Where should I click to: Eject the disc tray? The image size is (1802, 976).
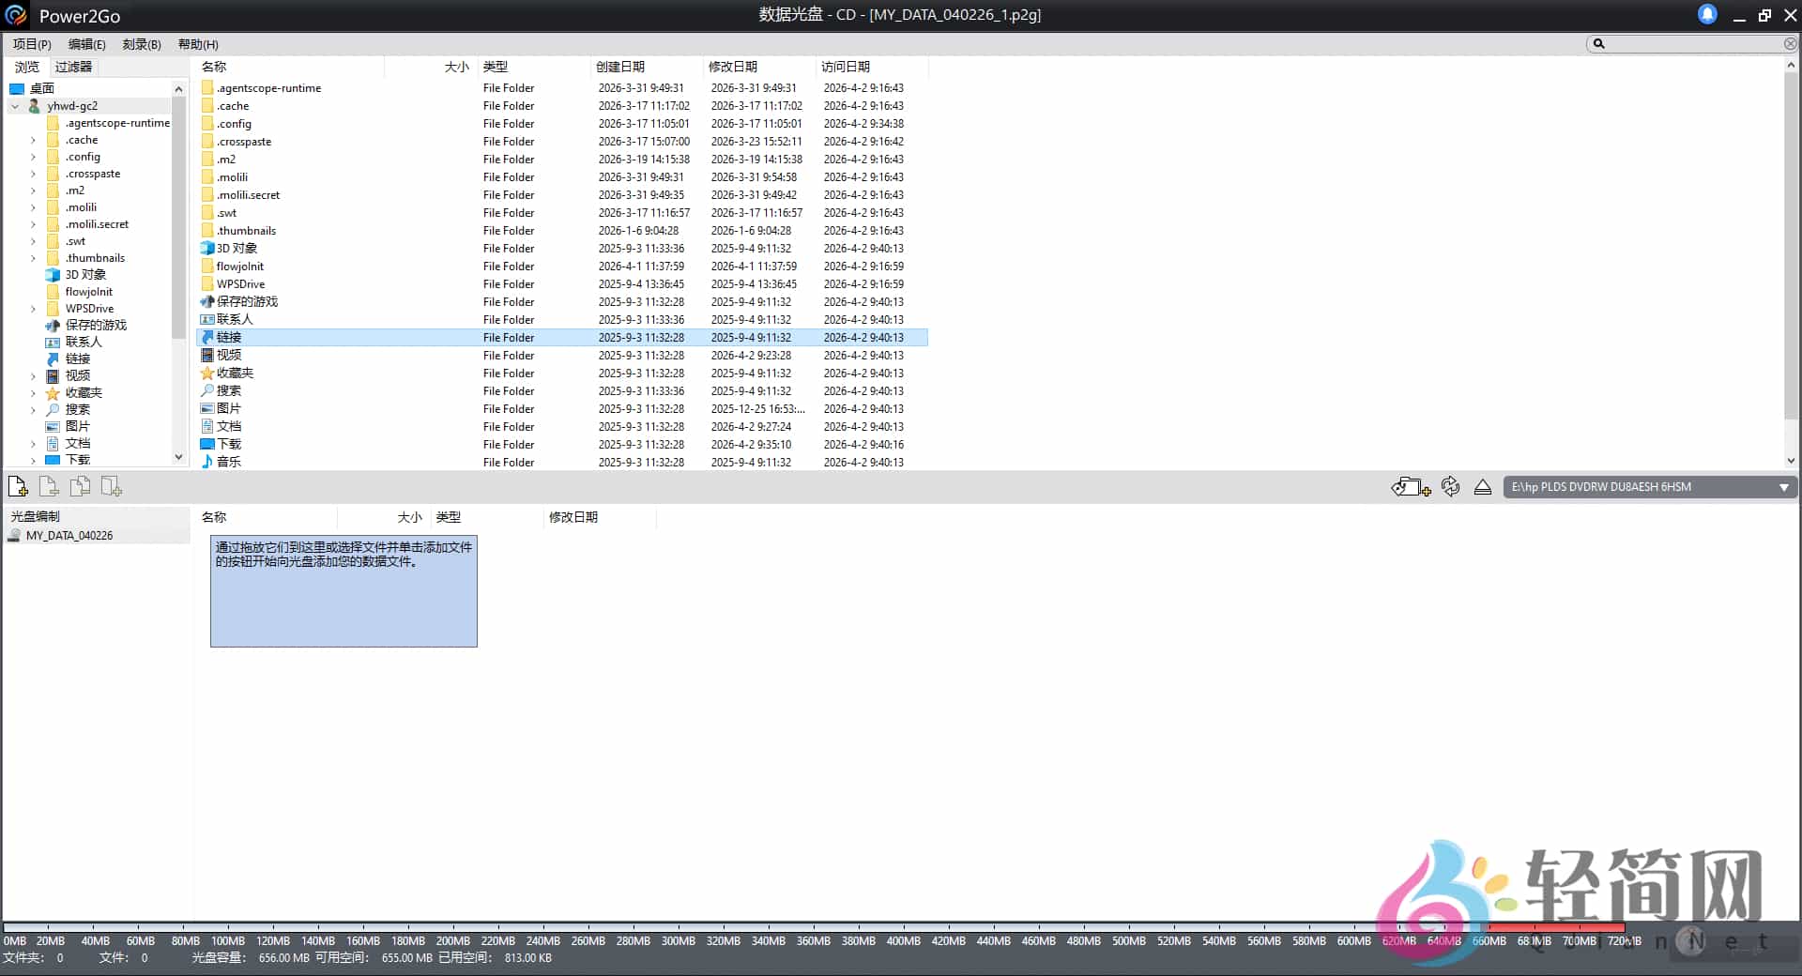1483,487
